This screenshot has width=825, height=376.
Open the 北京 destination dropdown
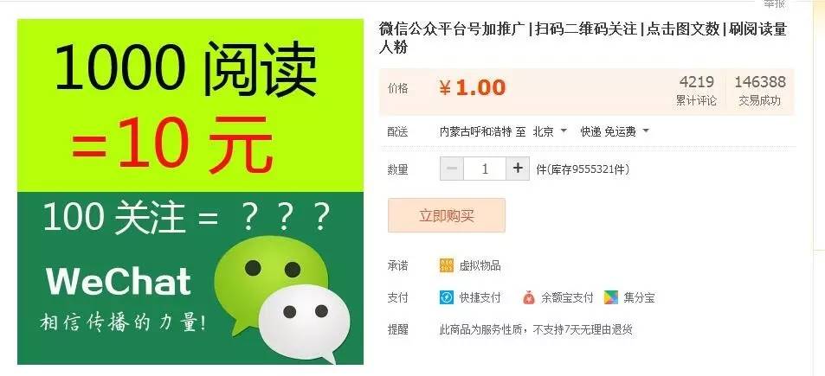tap(550, 131)
